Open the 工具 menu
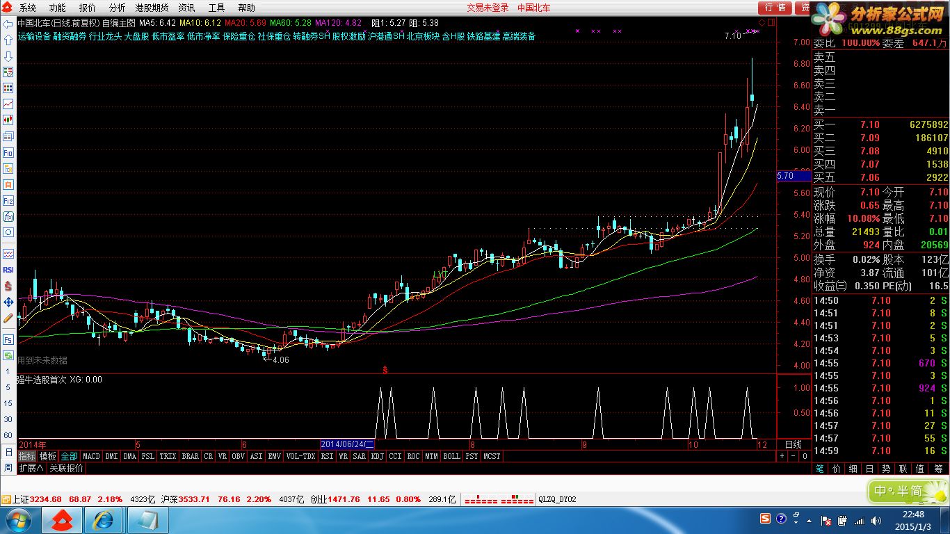The width and height of the screenshot is (950, 534). coord(216,8)
